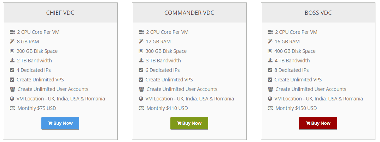
Task: Click the Monthly $110 USD price text
Action: coord(167,108)
